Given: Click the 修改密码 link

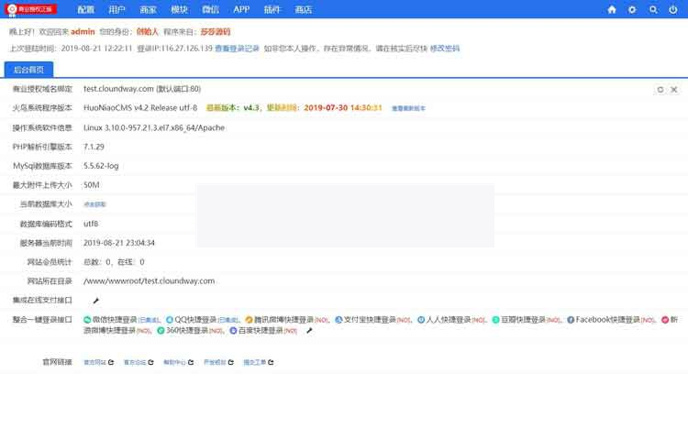Looking at the screenshot, I should tap(445, 48).
